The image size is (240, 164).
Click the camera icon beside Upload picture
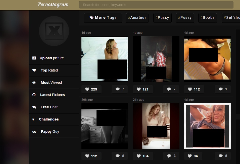[x=34, y=58]
